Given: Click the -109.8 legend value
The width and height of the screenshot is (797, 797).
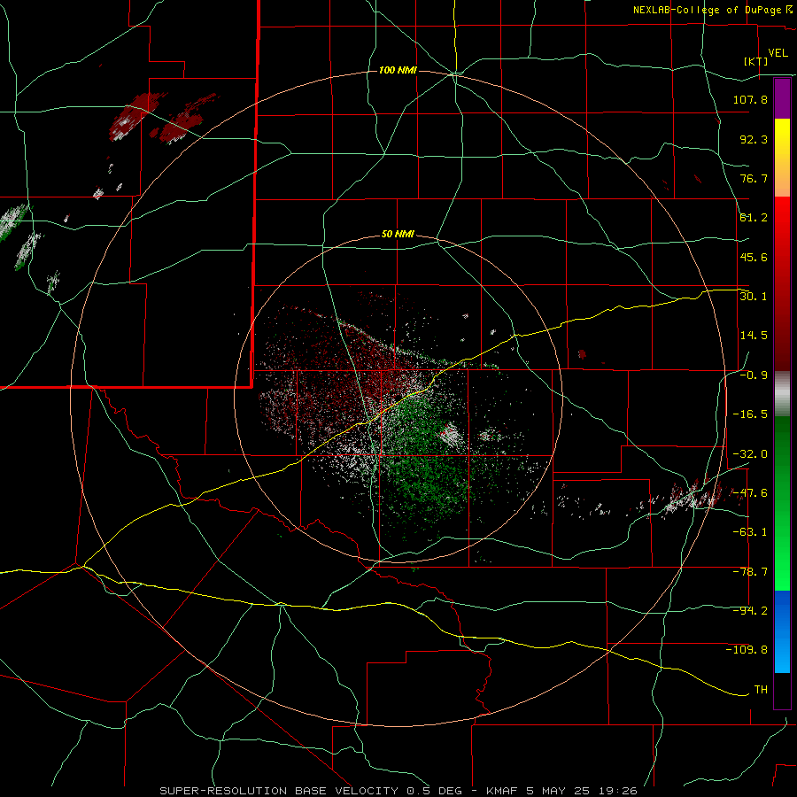Looking at the screenshot, I should tap(747, 650).
